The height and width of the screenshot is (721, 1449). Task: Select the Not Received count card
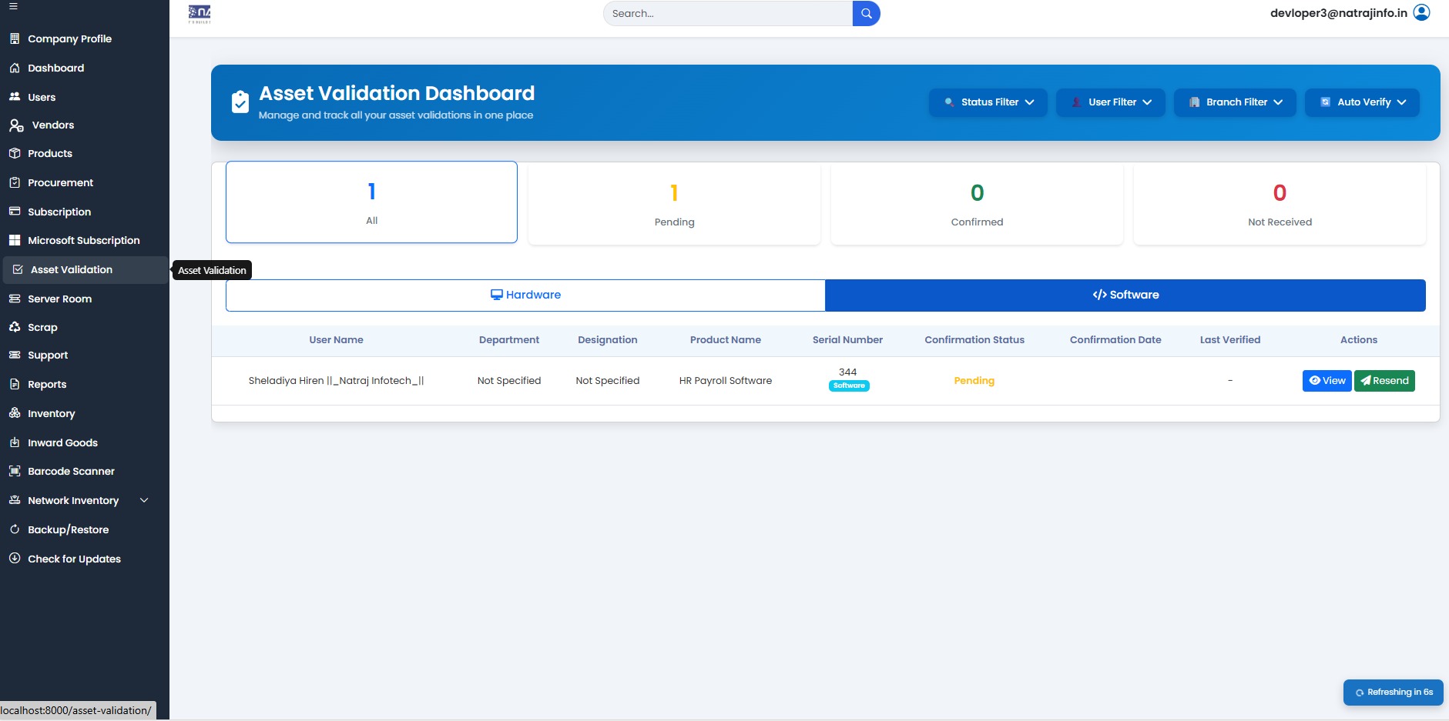1280,204
